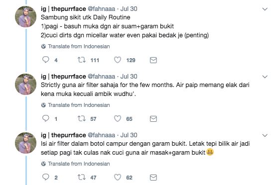
Task: Expand more options on the second tweet
Action: click(x=265, y=77)
